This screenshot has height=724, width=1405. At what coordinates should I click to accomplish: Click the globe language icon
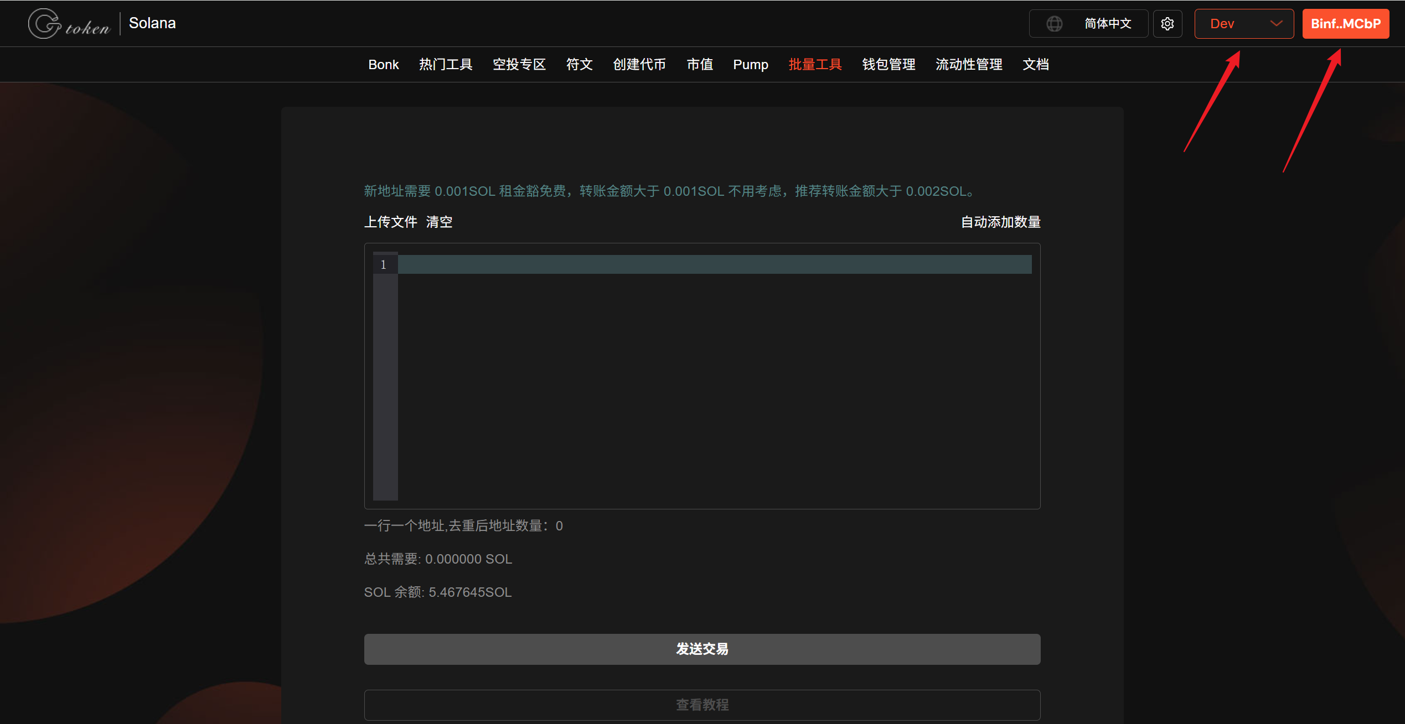click(1054, 24)
